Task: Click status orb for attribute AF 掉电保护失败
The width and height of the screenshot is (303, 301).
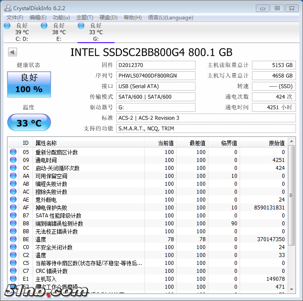Action: click(x=13, y=208)
